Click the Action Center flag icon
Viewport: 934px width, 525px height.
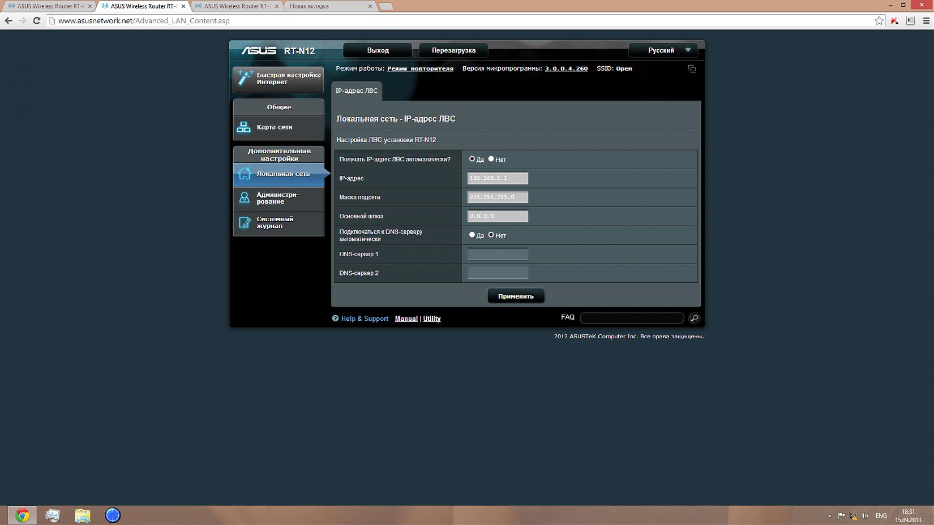(x=841, y=516)
